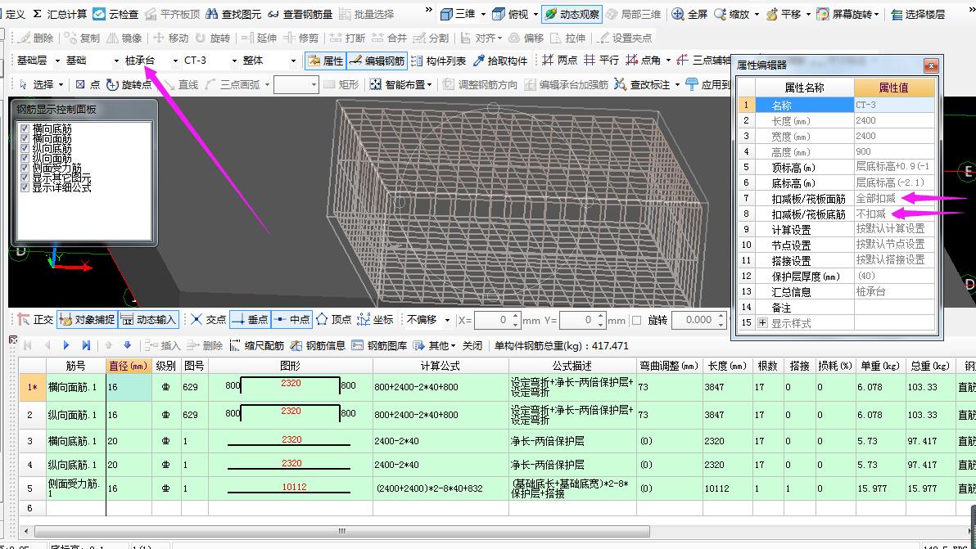Viewport: 976px width, 549px height.
Task: Click 拾取构件 pick component
Action: tap(500, 61)
